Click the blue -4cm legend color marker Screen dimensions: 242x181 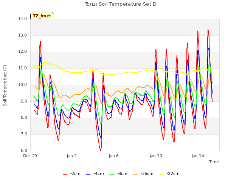(88, 174)
